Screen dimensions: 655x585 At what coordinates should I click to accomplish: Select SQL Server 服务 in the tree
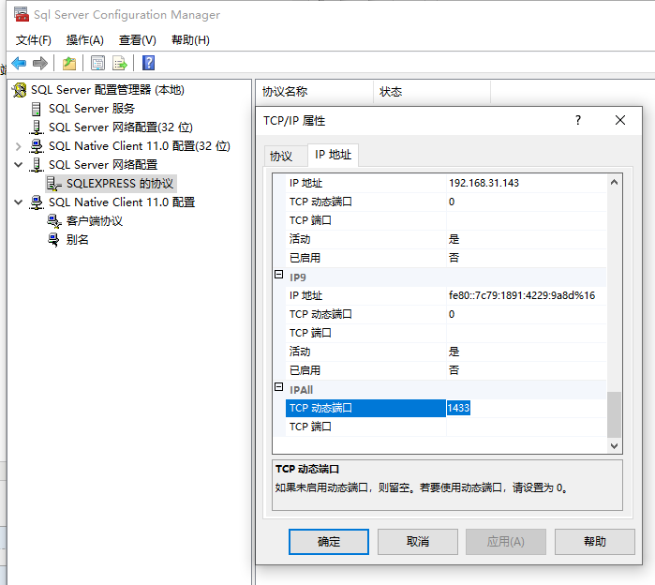(92, 109)
